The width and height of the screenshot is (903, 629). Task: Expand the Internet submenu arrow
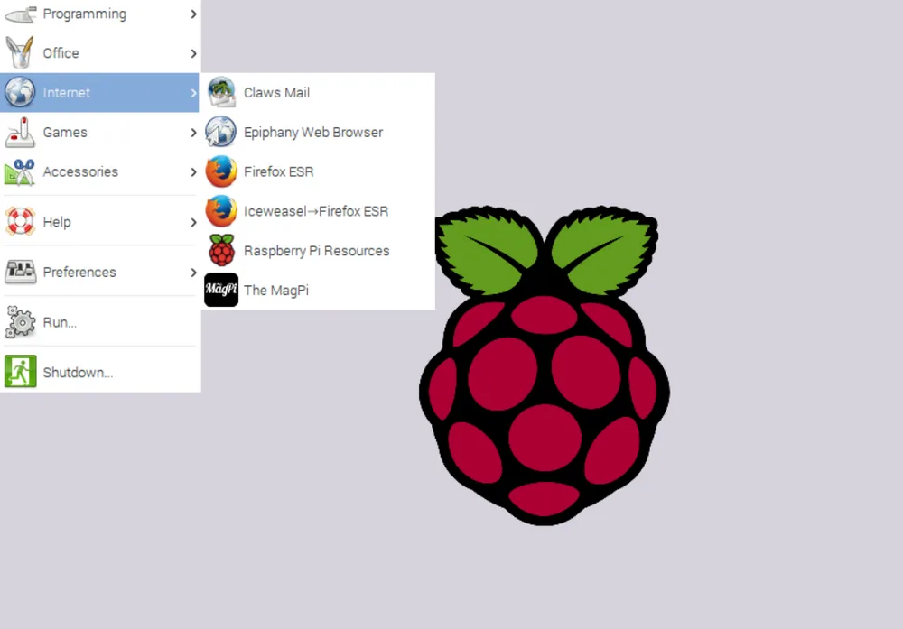(x=193, y=93)
